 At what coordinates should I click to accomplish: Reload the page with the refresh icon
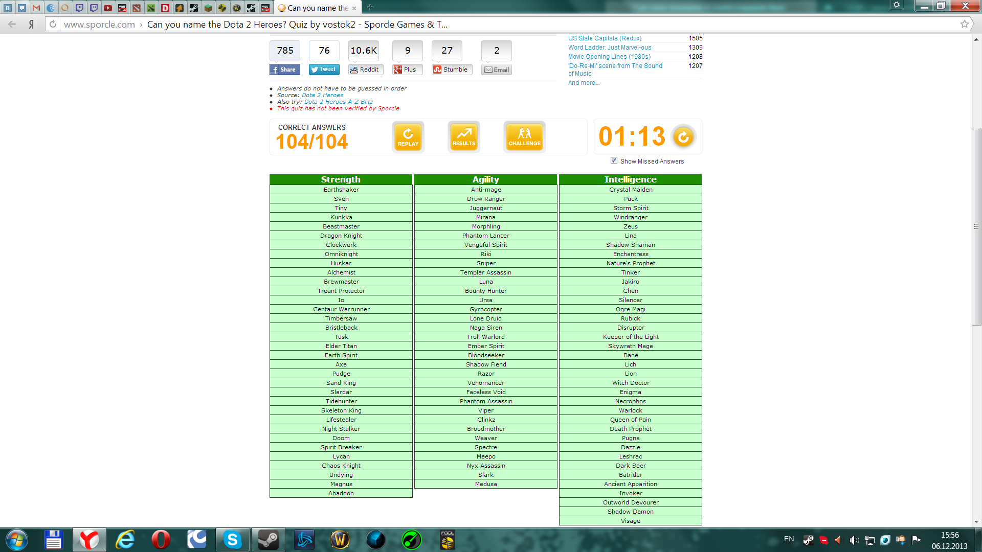[53, 24]
